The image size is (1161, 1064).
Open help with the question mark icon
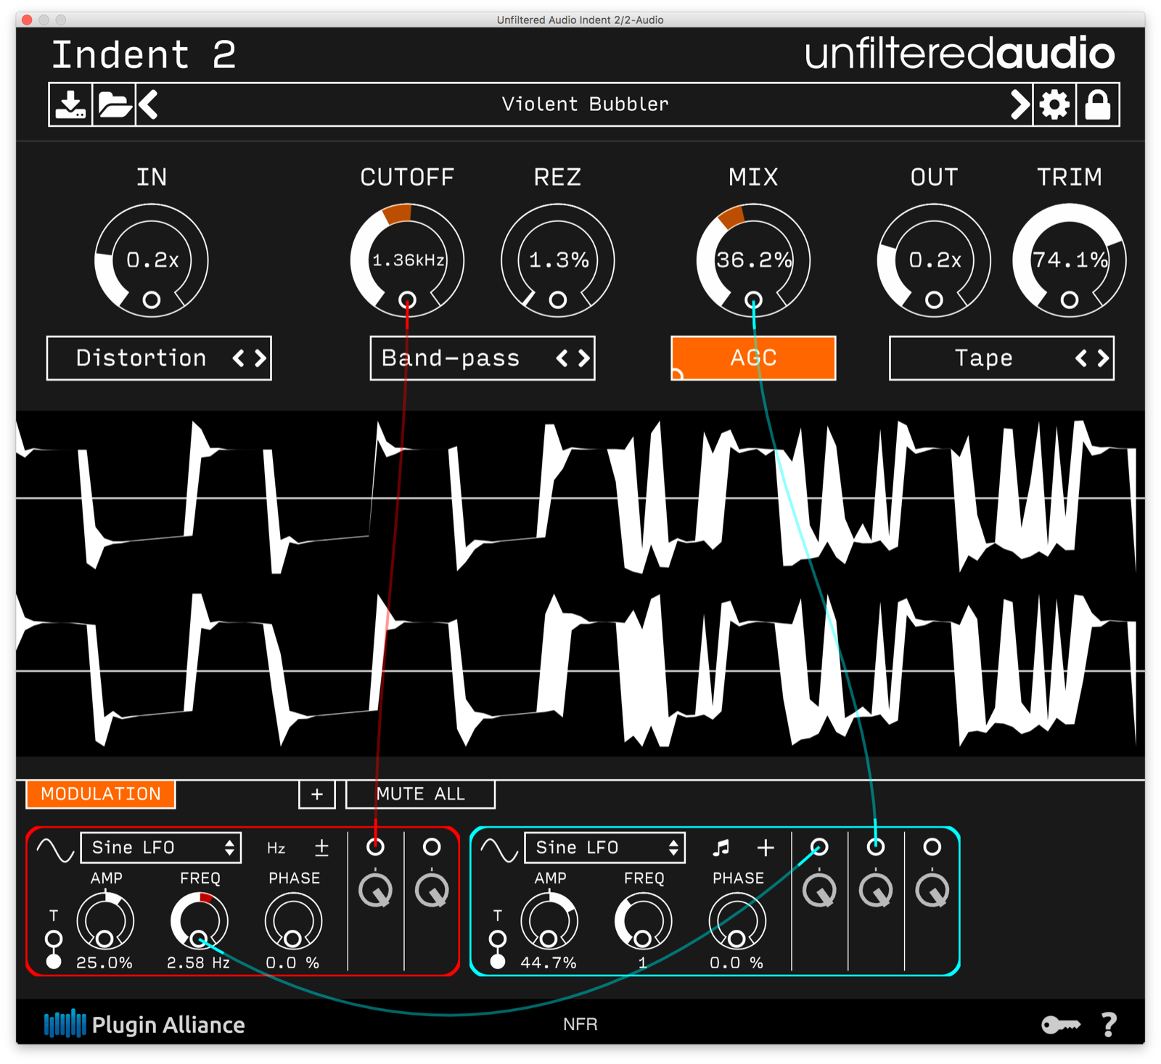tap(1108, 1024)
